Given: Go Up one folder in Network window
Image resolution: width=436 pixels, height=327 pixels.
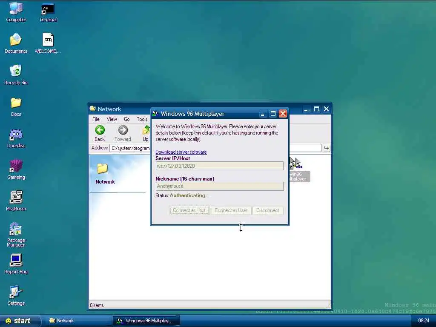Looking at the screenshot, I should point(146,133).
